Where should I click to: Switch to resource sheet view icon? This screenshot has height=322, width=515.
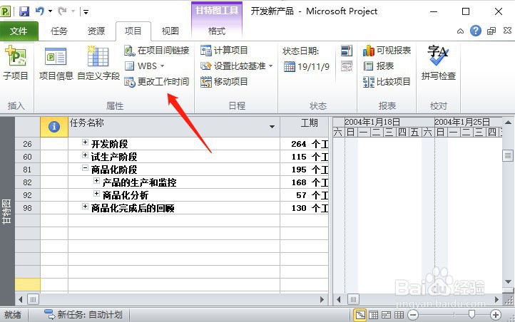tap(399, 315)
